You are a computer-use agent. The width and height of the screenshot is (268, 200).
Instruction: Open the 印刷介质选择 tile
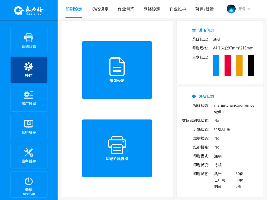point(117,148)
